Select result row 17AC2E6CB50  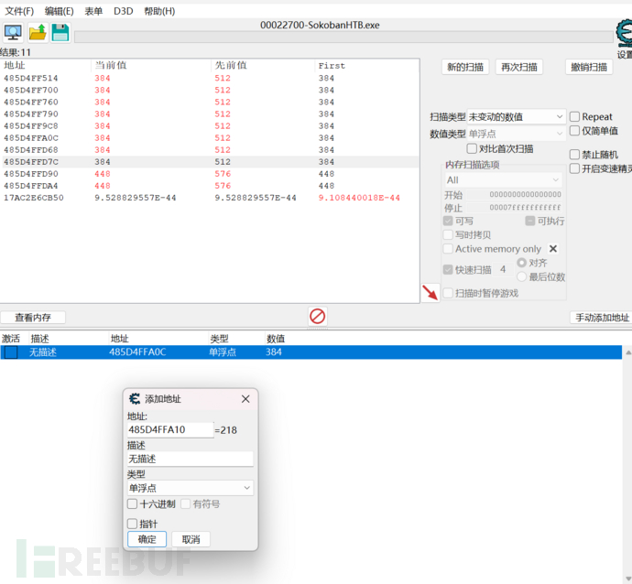pos(209,198)
